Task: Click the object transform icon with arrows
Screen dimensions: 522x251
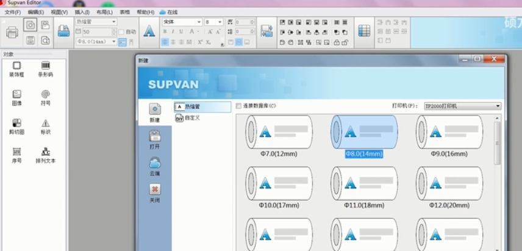Action: coord(266,31)
